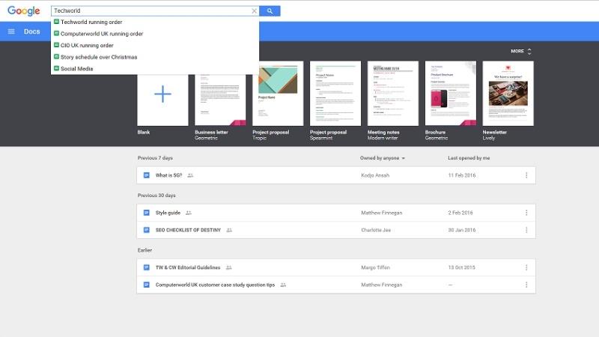Click the doc icon of What is 5G?
The image size is (599, 337).
coord(146,175)
